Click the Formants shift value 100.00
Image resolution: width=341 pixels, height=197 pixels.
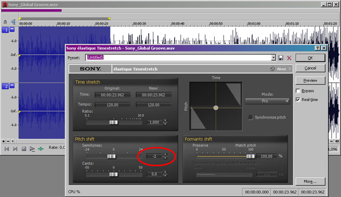coord(266,156)
